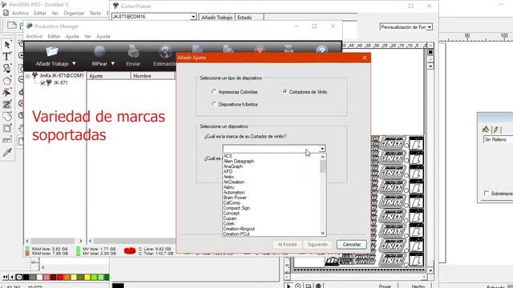Click the RIPear globe icon
Screen dimensions: 513x288
tap(99, 51)
